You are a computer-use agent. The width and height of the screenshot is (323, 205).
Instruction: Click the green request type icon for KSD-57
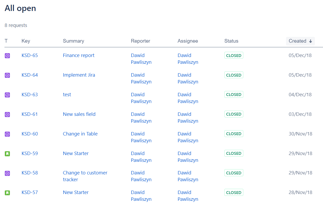click(7, 193)
